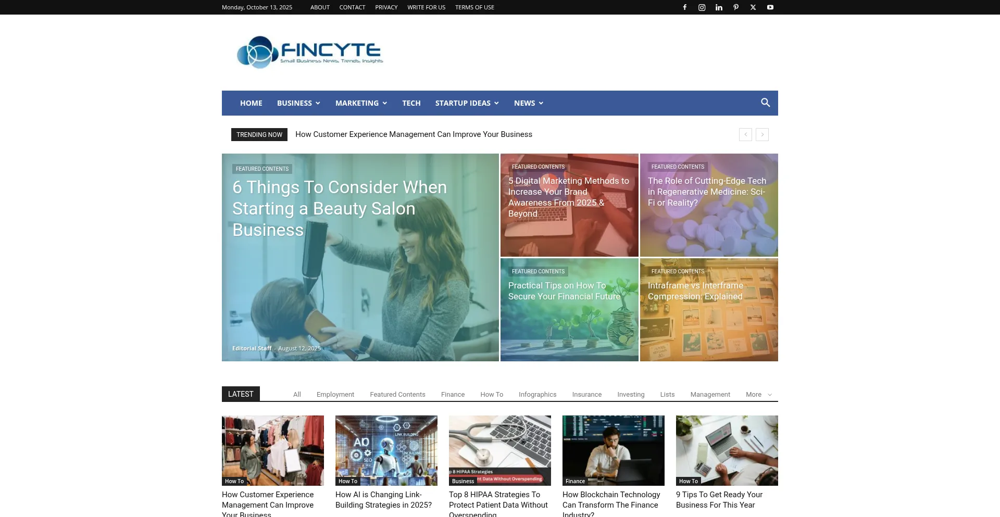1000x517 pixels.
Task: Open the More categories dropdown
Action: (x=758, y=395)
